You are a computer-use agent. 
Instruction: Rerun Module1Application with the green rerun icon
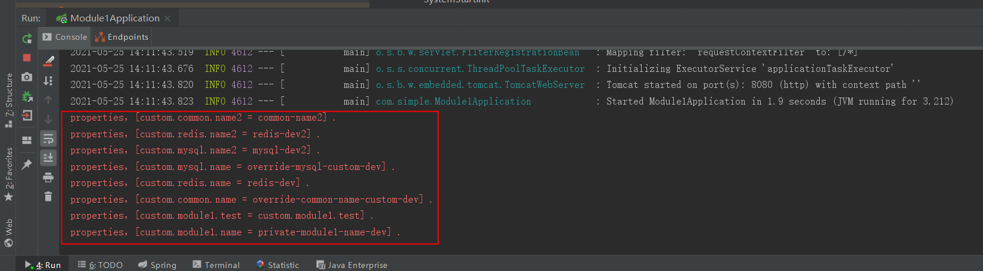[27, 39]
